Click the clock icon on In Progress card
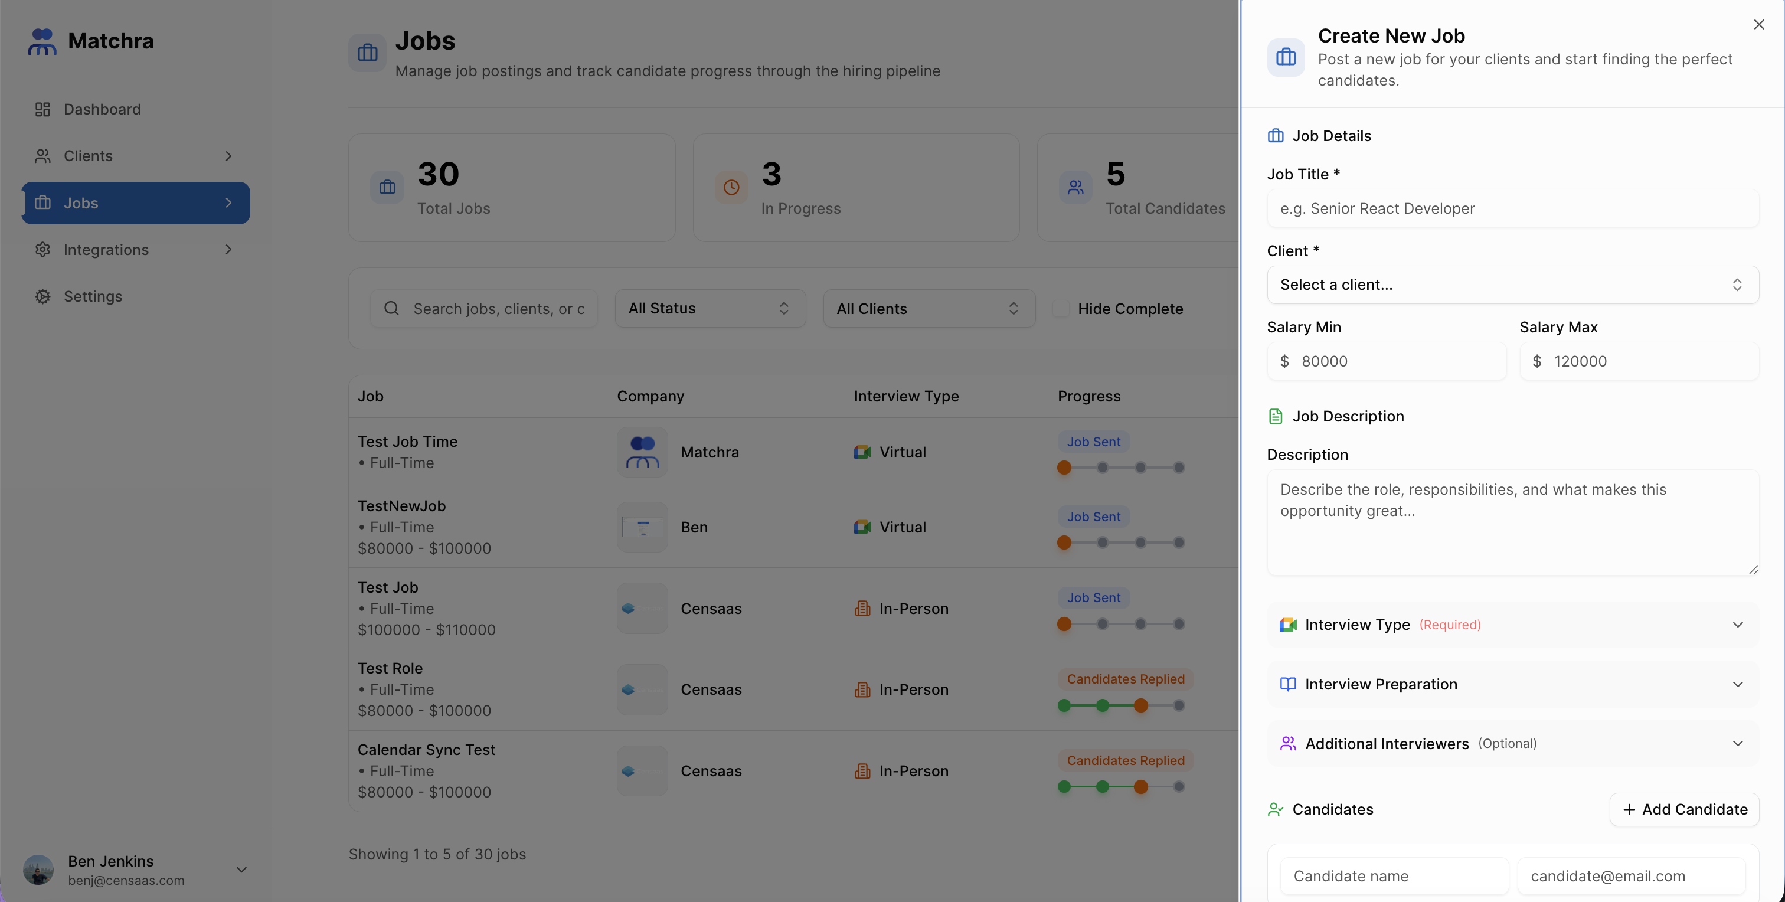The width and height of the screenshot is (1785, 902). (731, 187)
